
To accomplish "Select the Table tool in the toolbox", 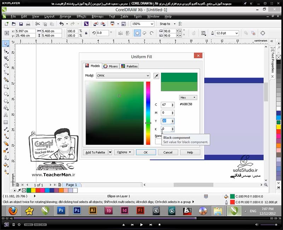I will (6, 122).
